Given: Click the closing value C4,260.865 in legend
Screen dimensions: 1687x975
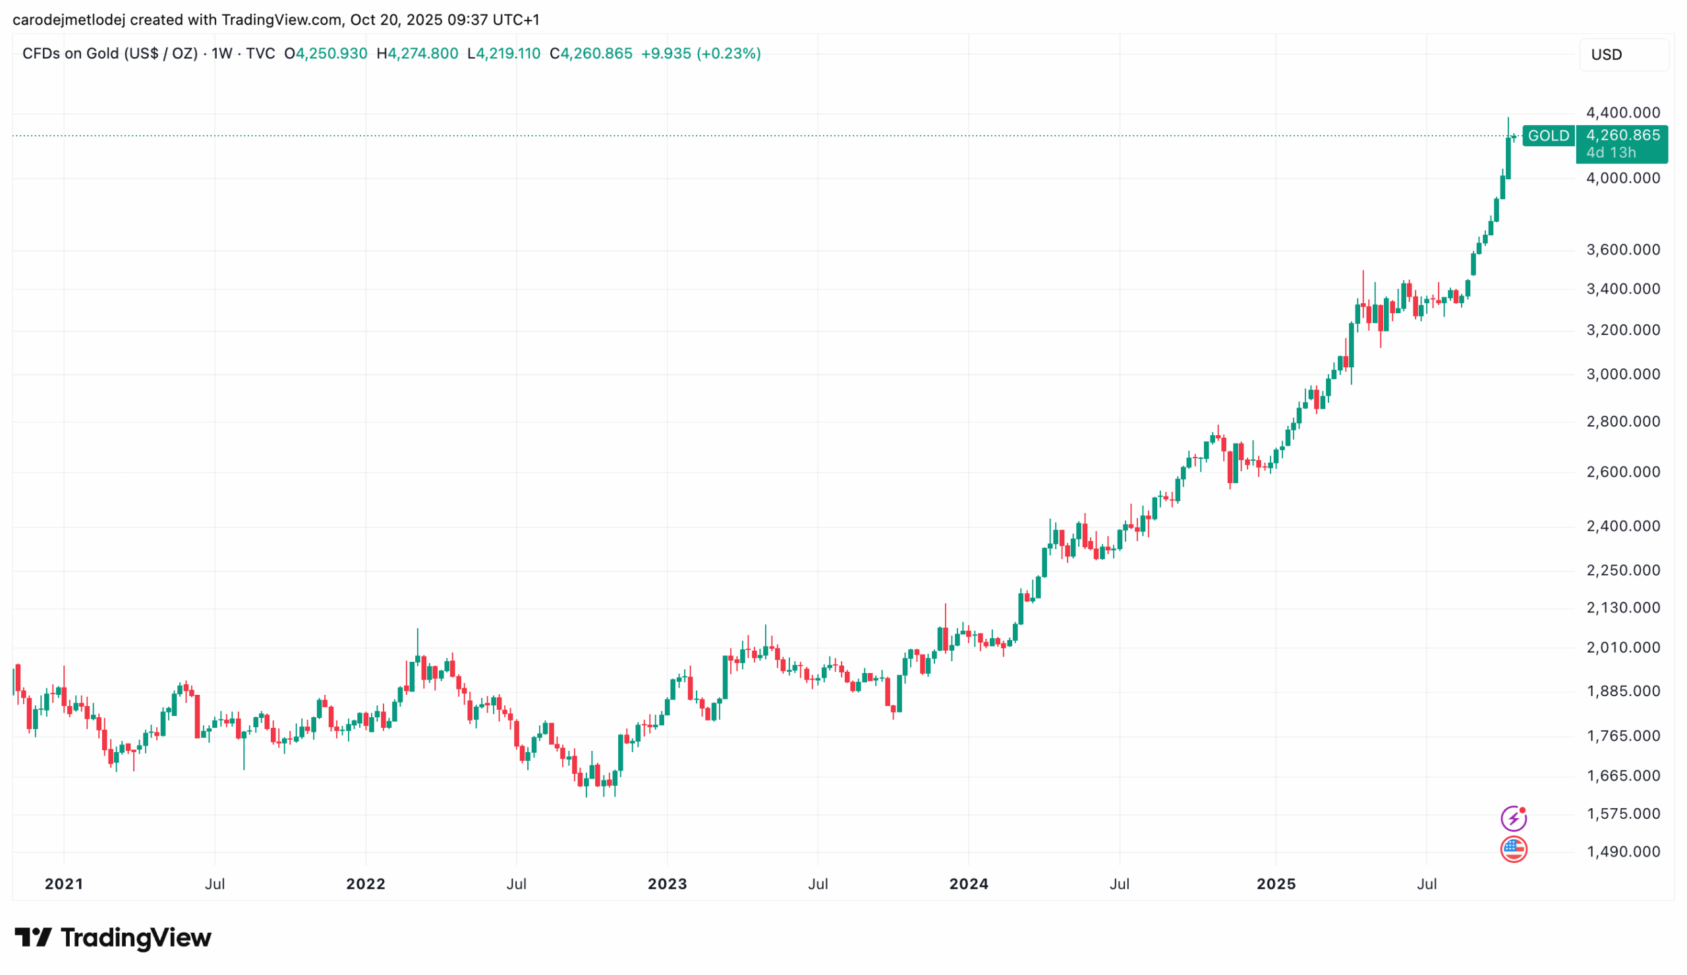Looking at the screenshot, I should pyautogui.click(x=590, y=53).
